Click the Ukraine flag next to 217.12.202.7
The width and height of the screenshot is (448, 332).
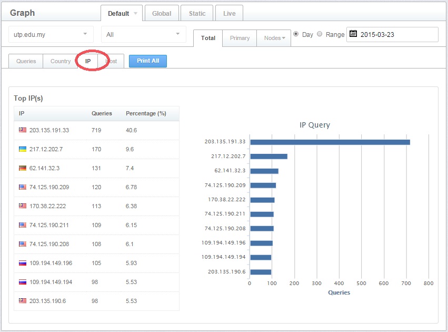[22, 149]
